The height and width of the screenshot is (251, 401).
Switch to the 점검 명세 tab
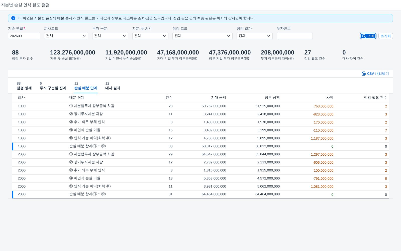[x=24, y=86]
